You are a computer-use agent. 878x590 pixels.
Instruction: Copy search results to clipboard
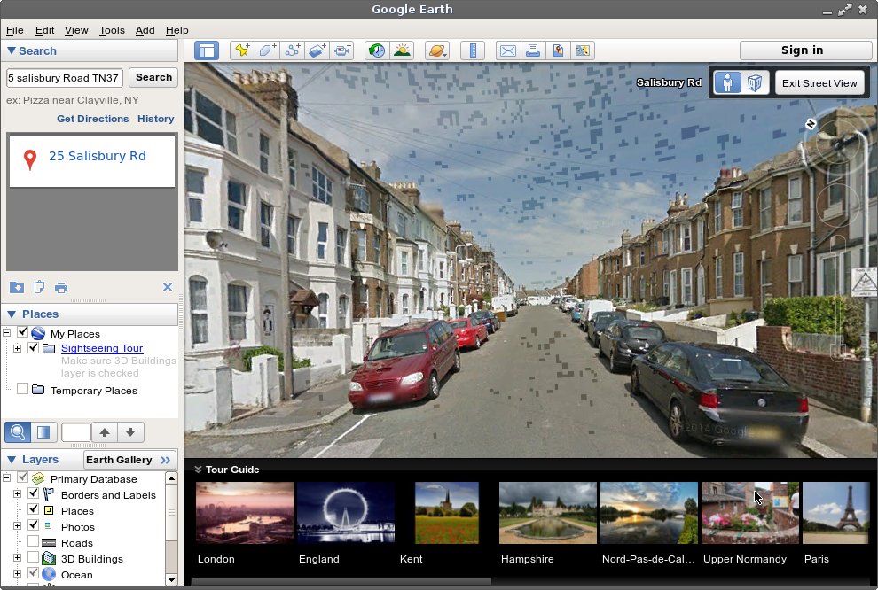pyautogui.click(x=39, y=287)
